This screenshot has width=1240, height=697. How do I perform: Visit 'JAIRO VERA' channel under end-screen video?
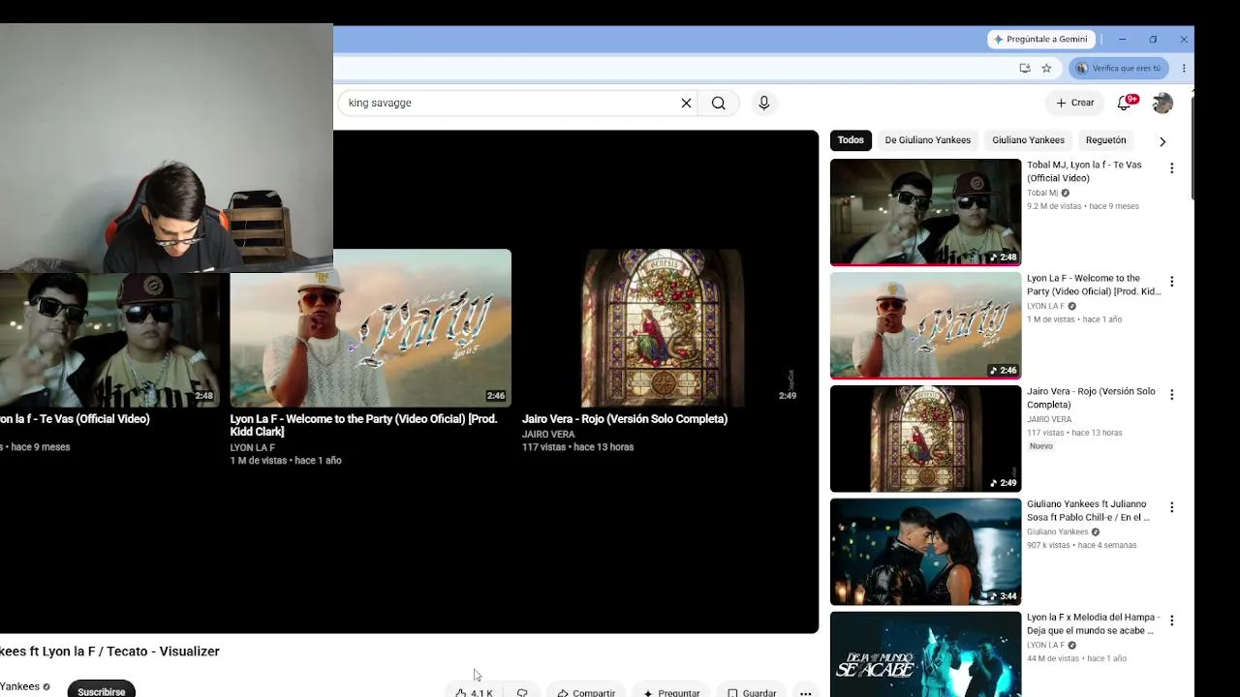[548, 434]
